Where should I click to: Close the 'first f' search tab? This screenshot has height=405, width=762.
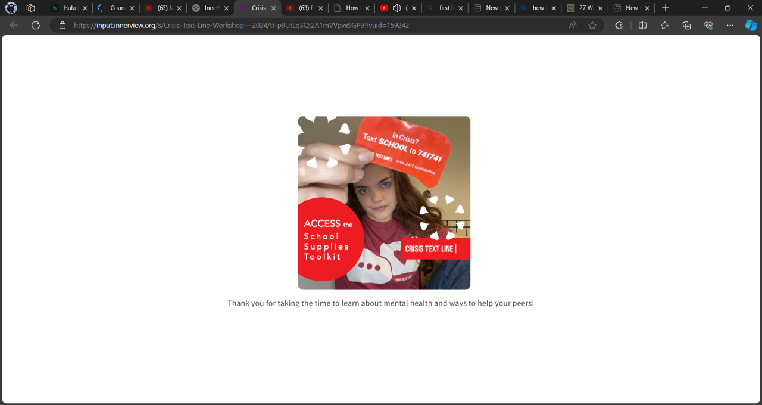[461, 8]
